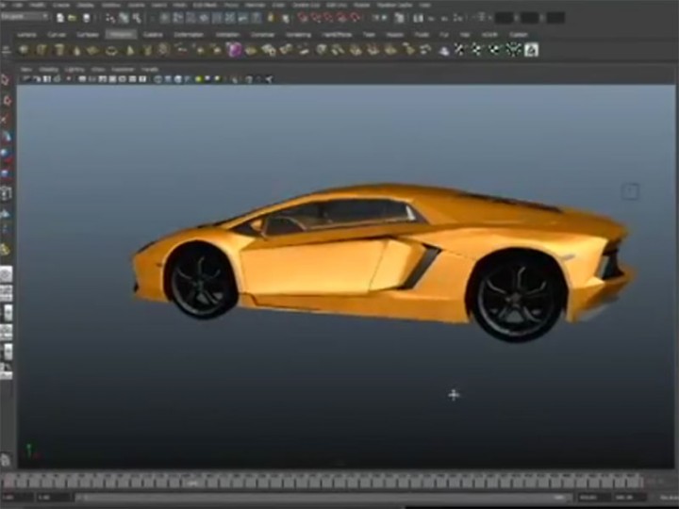679x509 pixels.
Task: Open the Window menu
Action: pos(111,6)
